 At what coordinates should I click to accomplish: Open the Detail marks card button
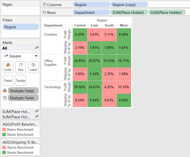pos(8,80)
